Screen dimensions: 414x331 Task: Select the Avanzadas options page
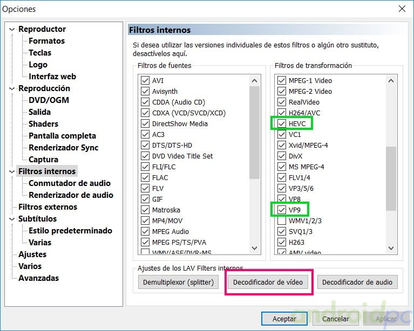38,278
